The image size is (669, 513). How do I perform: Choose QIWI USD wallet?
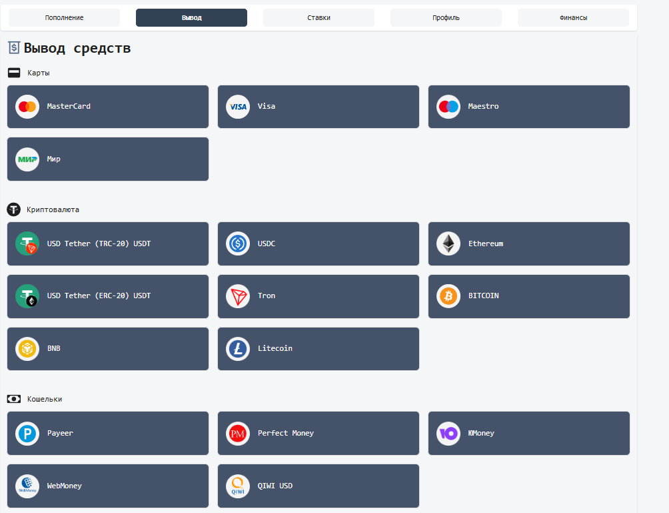tap(319, 486)
